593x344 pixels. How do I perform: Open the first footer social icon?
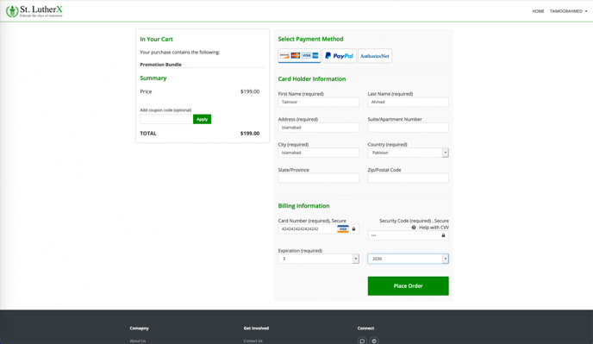click(x=362, y=341)
